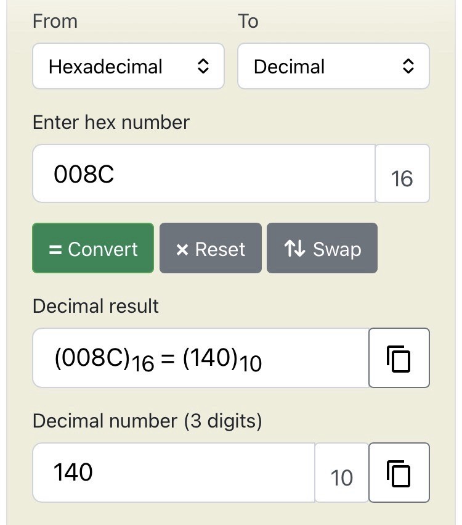Click the × icon on Reset
Image resolution: width=462 pixels, height=525 pixels.
click(182, 249)
